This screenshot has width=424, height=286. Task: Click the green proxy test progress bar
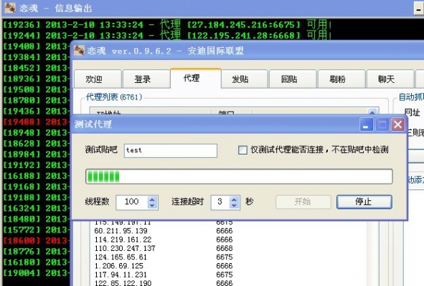(x=239, y=177)
